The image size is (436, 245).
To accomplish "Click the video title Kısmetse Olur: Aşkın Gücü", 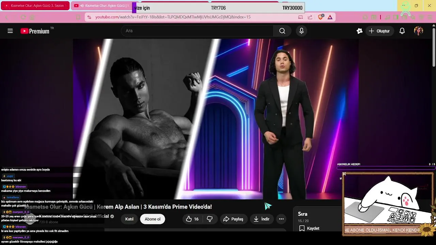I will [x=118, y=207].
